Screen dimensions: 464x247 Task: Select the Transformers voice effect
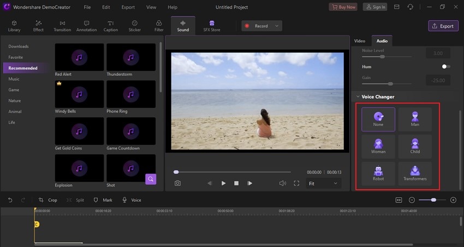[415, 174]
